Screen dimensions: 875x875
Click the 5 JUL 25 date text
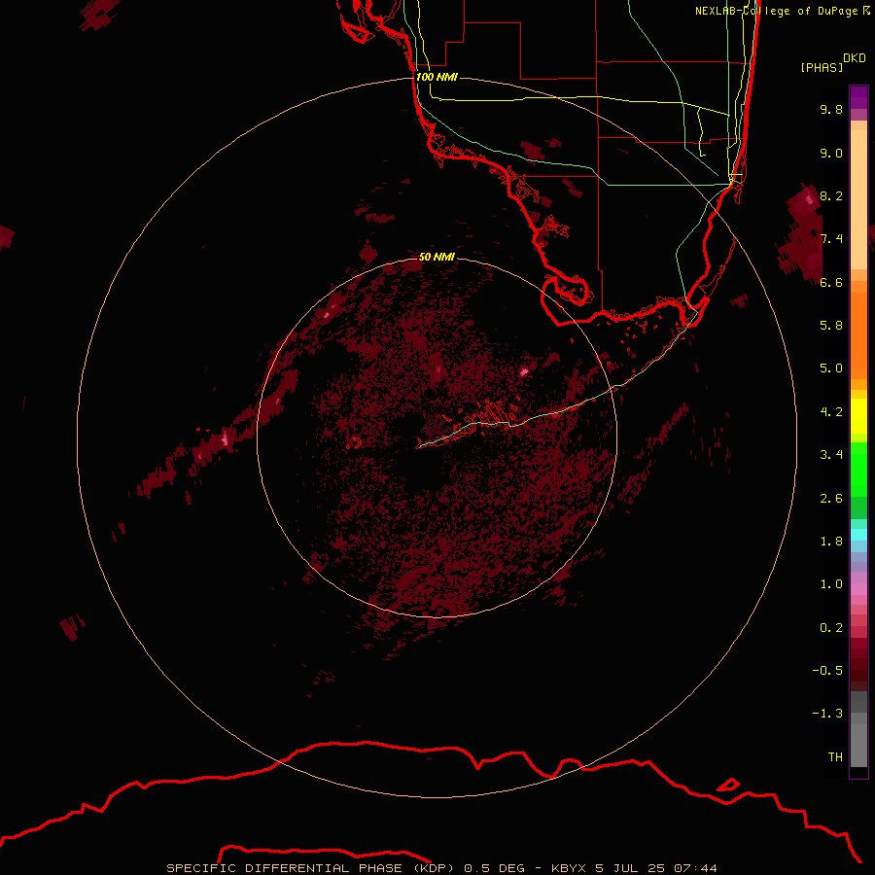(x=631, y=868)
